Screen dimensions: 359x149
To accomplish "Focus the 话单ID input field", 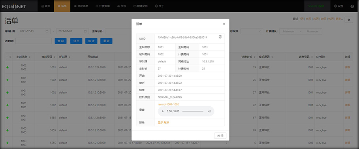I will (34, 41).
